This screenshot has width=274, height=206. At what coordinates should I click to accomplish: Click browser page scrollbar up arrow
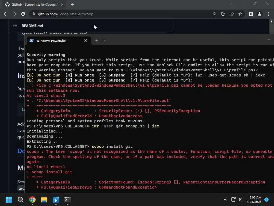[272, 21]
